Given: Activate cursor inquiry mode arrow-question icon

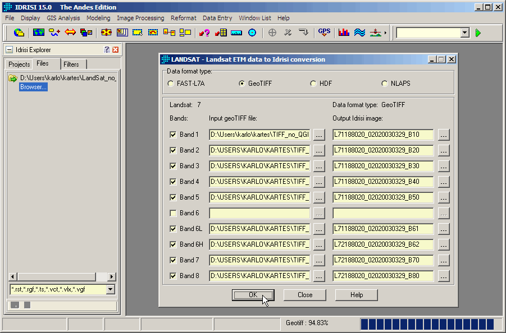Looking at the screenshot, I should [204, 33].
